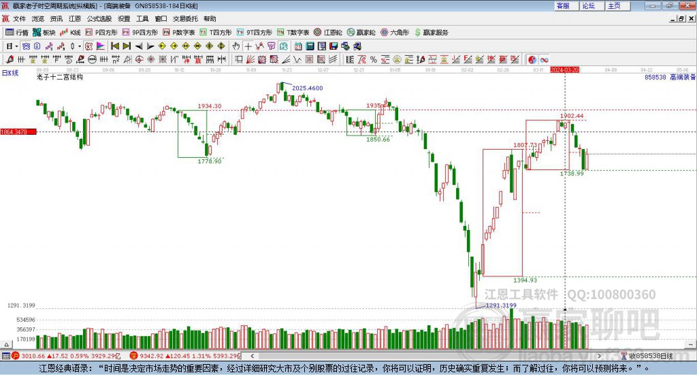Open the 江恩轮 Gann wheel tool
This screenshot has height=375, width=697.
(328, 33)
